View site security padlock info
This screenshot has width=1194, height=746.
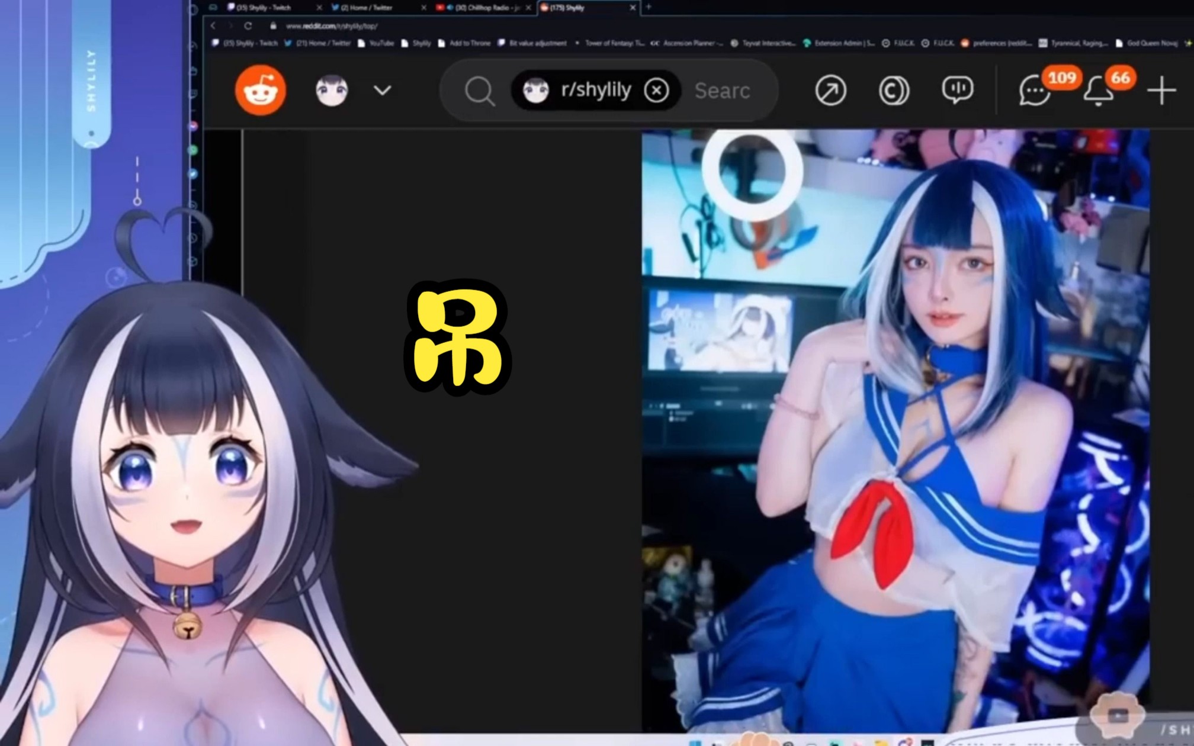(x=273, y=26)
